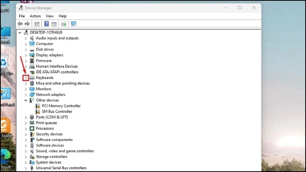Click the Monitors category icon
The width and height of the screenshot is (306, 172).
coord(32,89)
